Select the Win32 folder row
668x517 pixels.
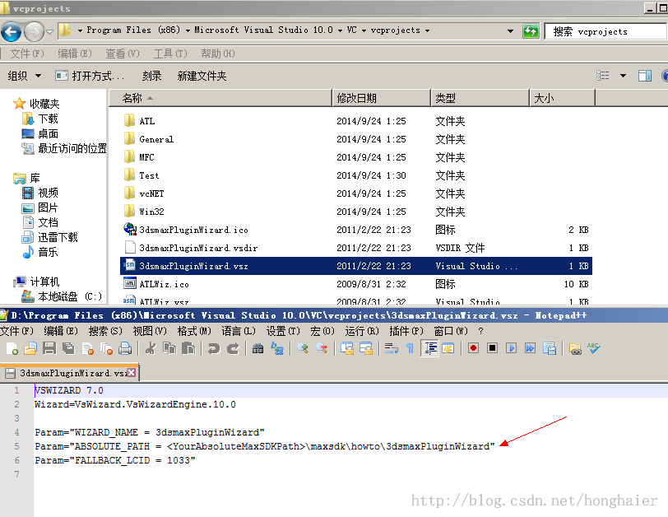coord(356,212)
